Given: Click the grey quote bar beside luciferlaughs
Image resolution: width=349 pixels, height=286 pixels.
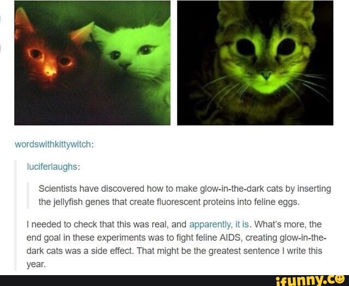Looking at the screenshot, I should (16, 215).
